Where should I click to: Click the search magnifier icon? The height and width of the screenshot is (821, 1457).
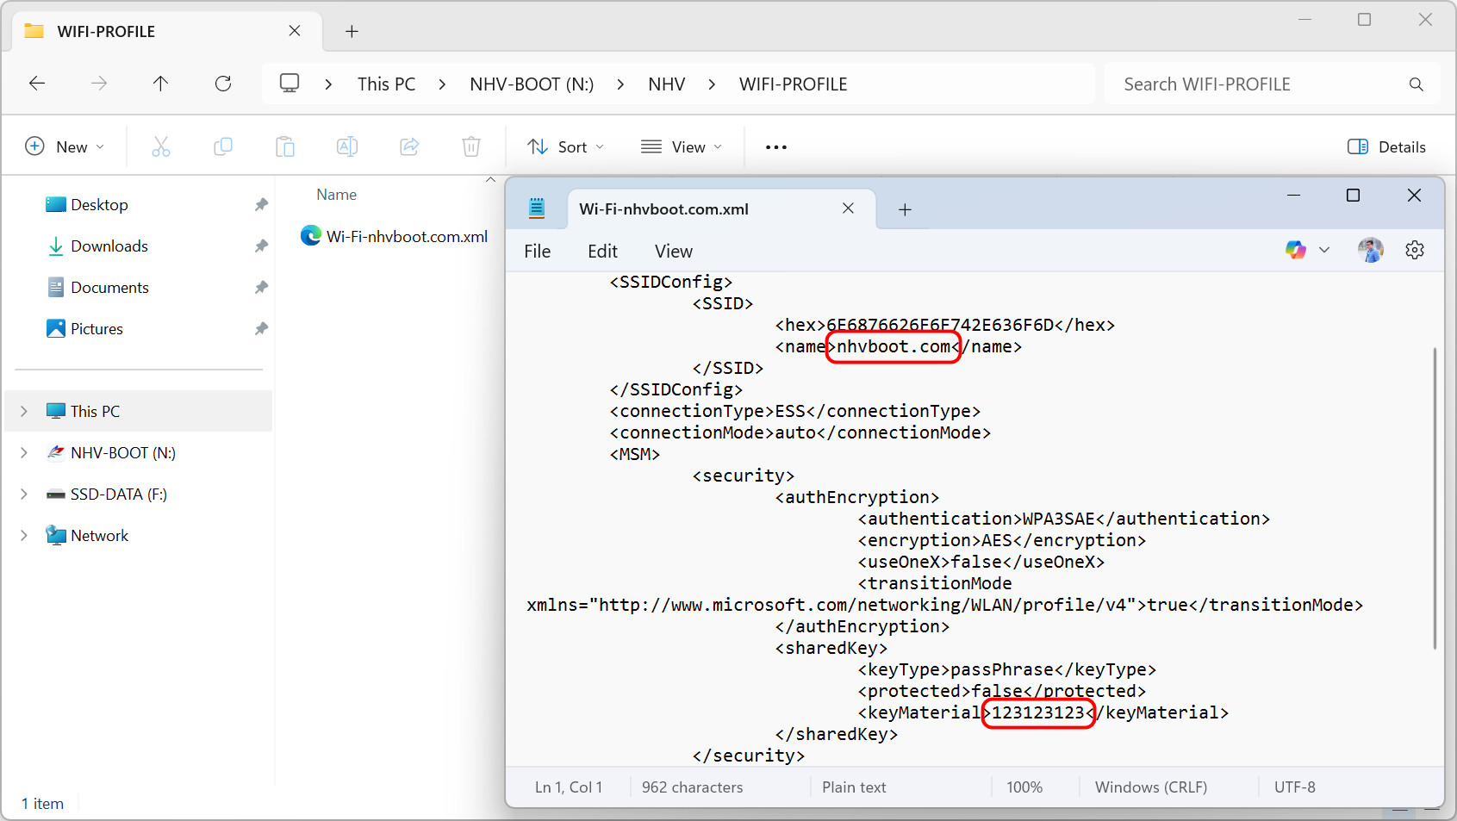(x=1416, y=84)
